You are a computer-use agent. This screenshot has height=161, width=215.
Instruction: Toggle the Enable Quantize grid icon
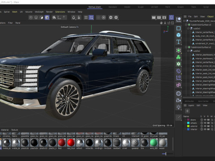pos(86,17)
